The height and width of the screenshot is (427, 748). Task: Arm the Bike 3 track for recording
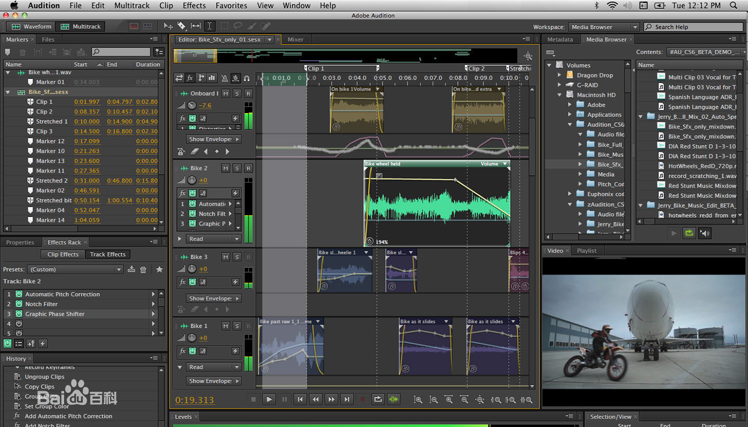(x=248, y=257)
